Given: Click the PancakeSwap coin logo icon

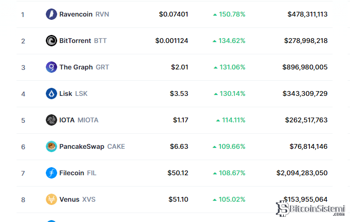Looking at the screenshot, I should click(x=51, y=146).
